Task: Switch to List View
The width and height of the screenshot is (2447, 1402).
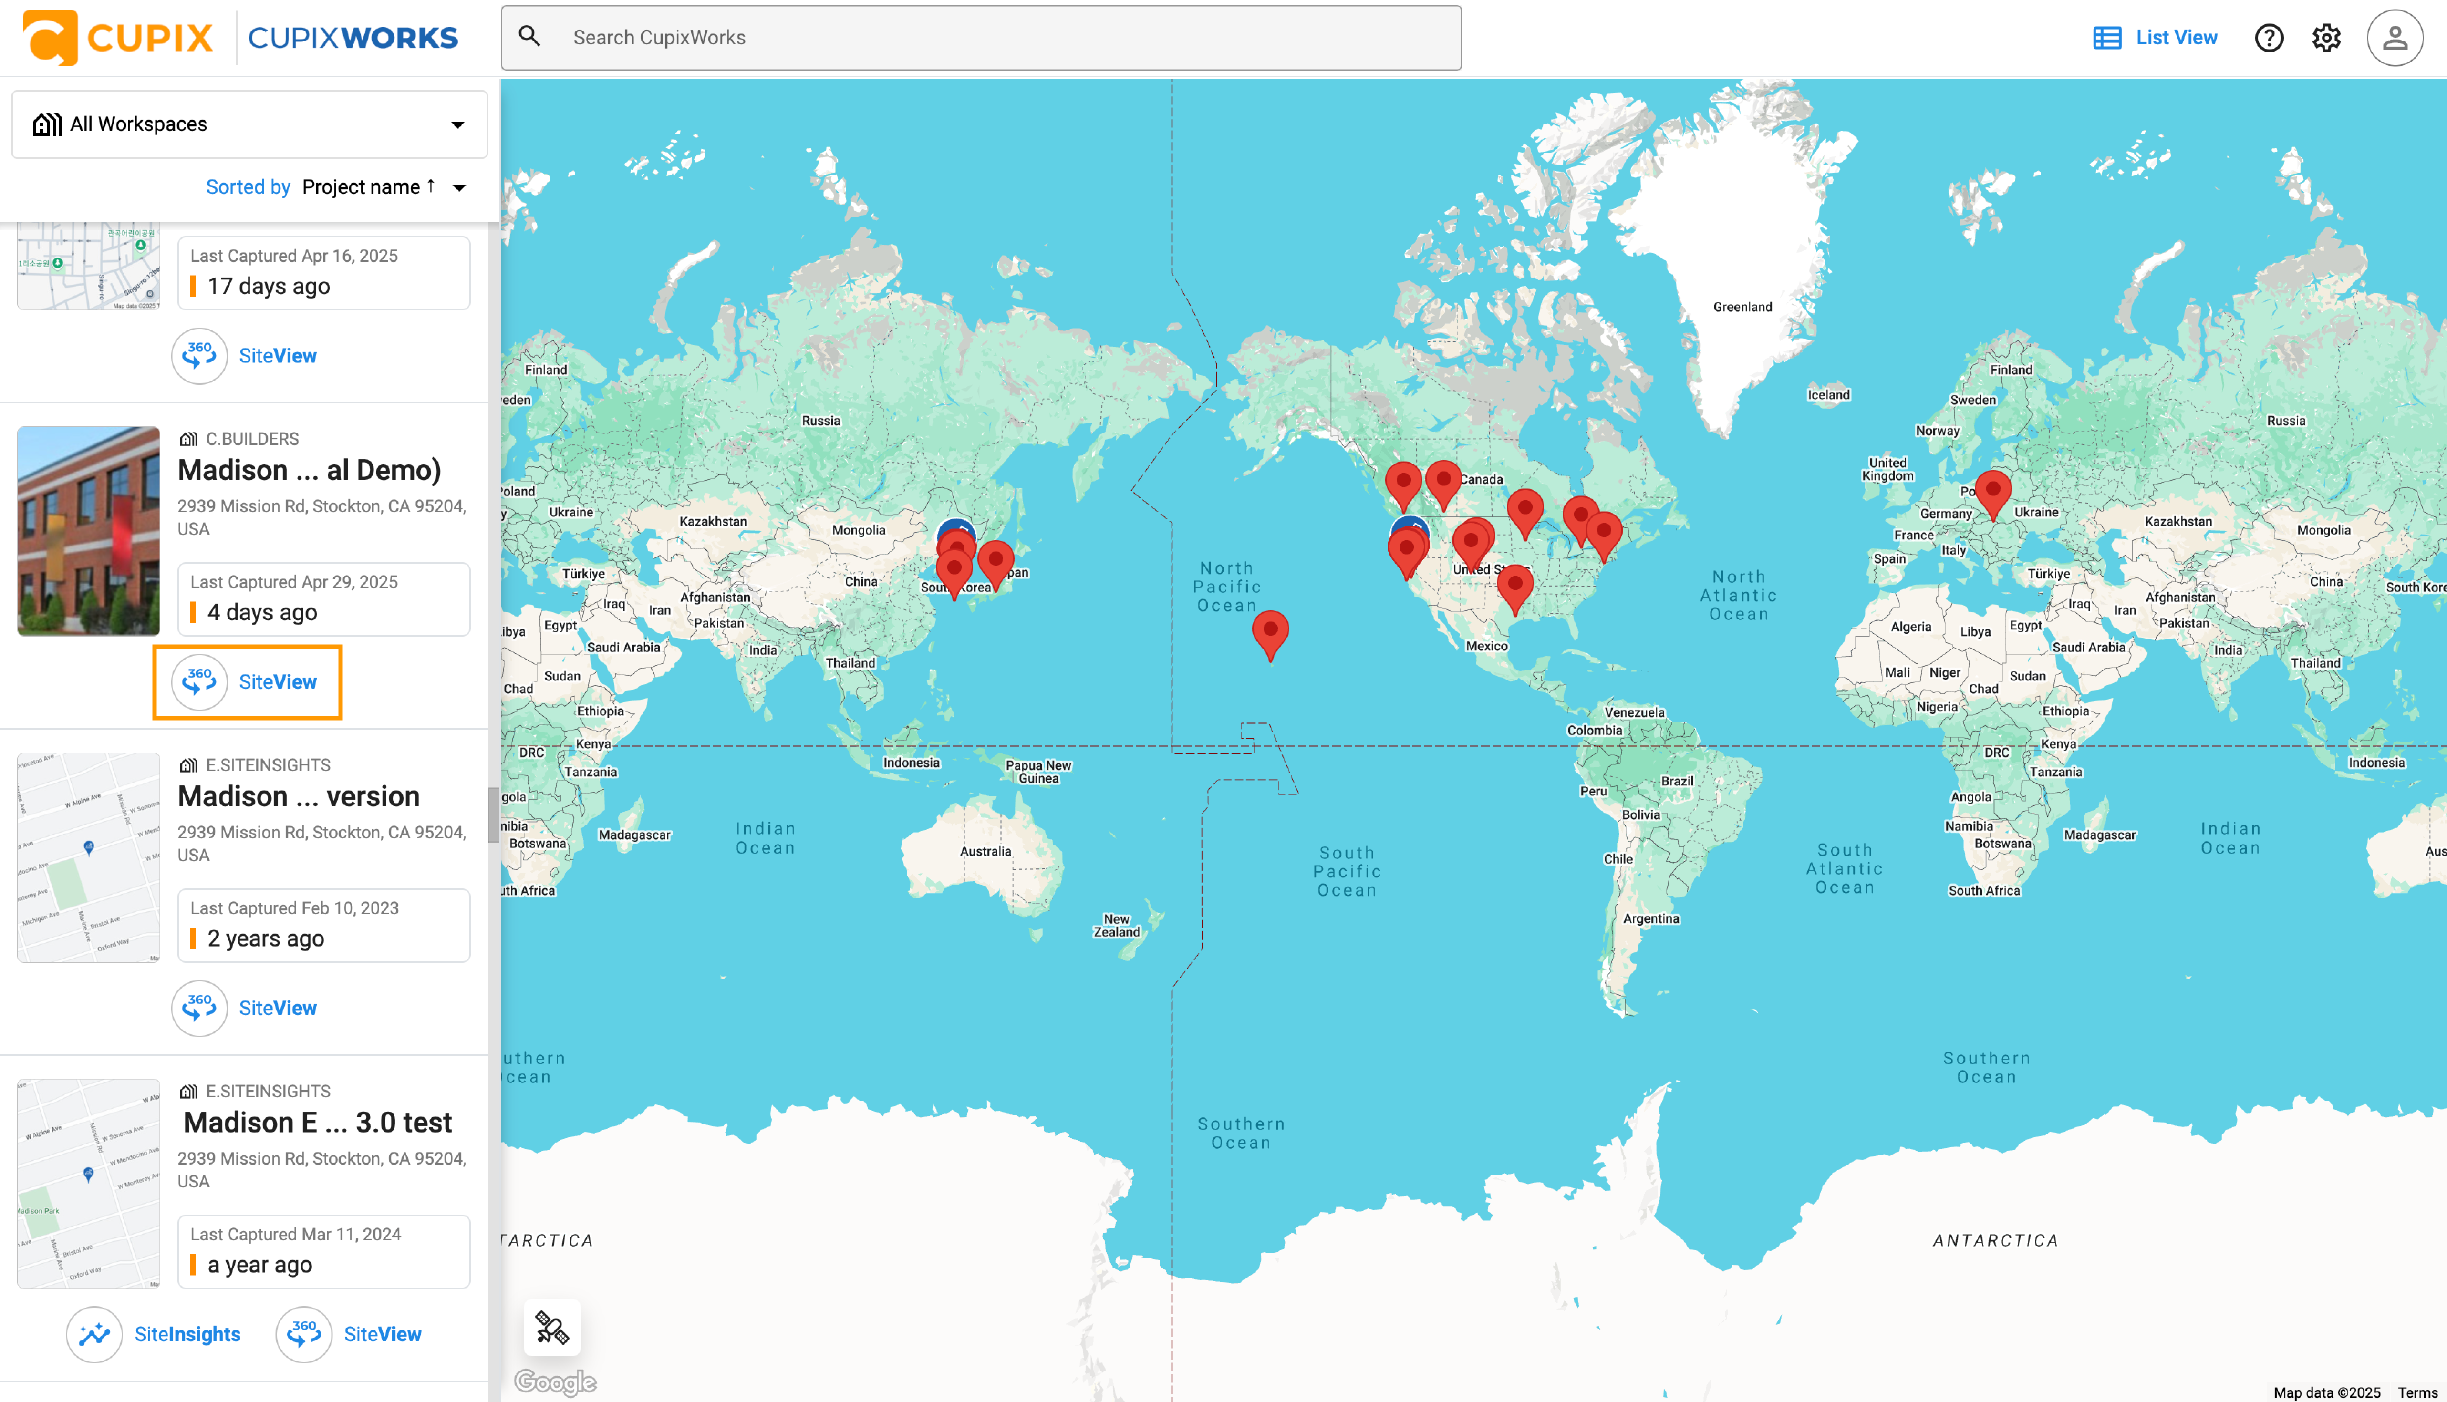Action: pos(2155,38)
